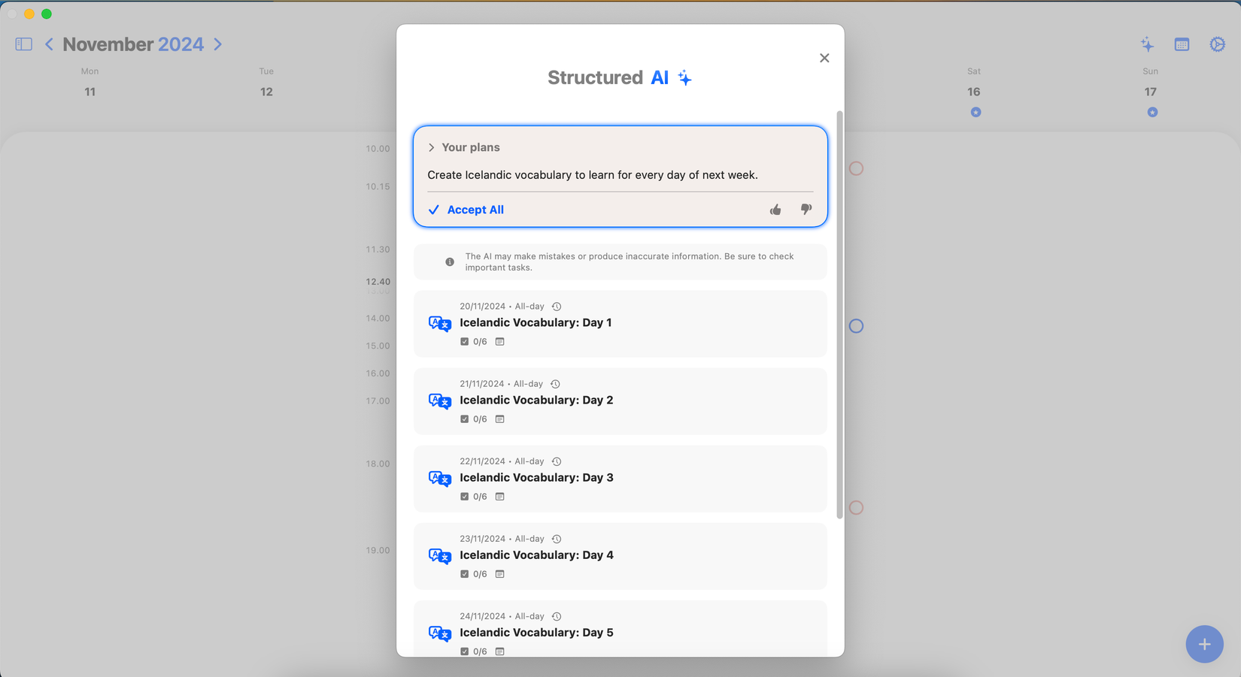
Task: Go to next month in calendar
Action: point(218,44)
